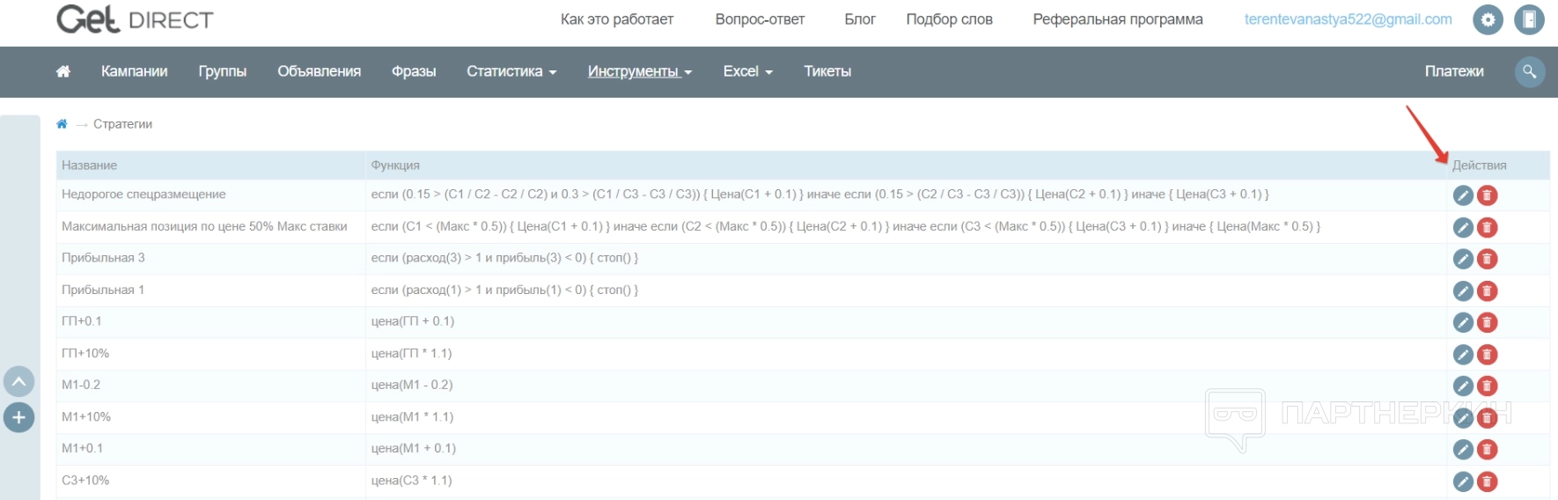Open the Фразы section

(414, 71)
